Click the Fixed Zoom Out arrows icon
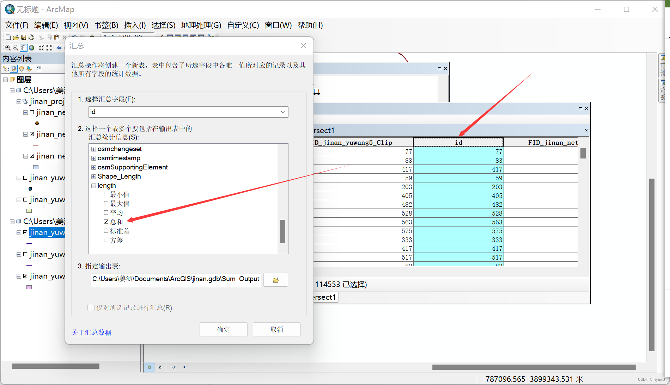The width and height of the screenshot is (670, 385). pos(49,48)
